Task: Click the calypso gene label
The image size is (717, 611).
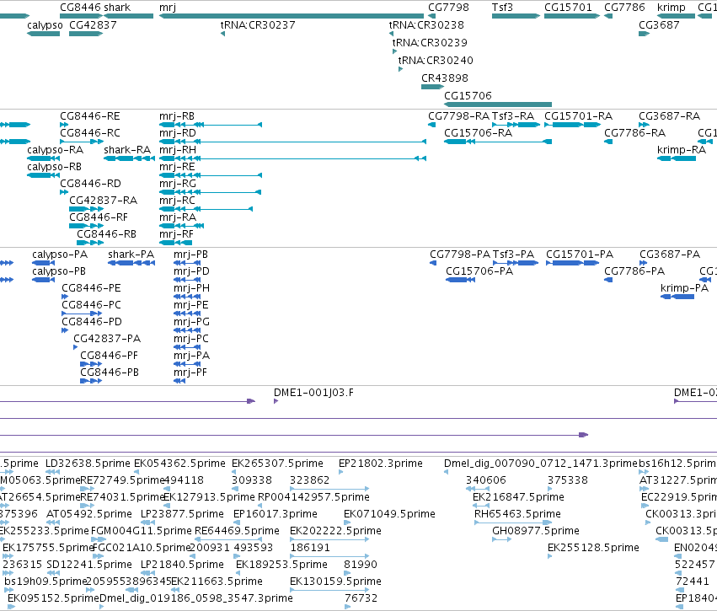Action: 45,25
